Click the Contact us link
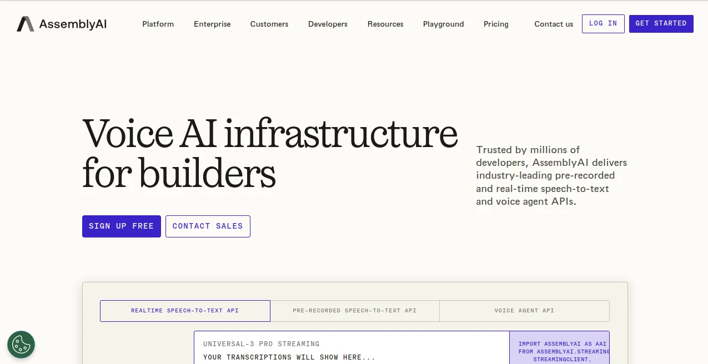The width and height of the screenshot is (708, 364). pos(554,24)
